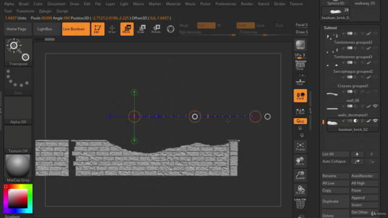Open the Brush menu
The height and width of the screenshot is (218, 388).
[24, 4]
